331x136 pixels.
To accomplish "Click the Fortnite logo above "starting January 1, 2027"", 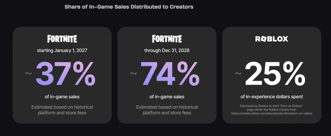I will pos(62,39).
